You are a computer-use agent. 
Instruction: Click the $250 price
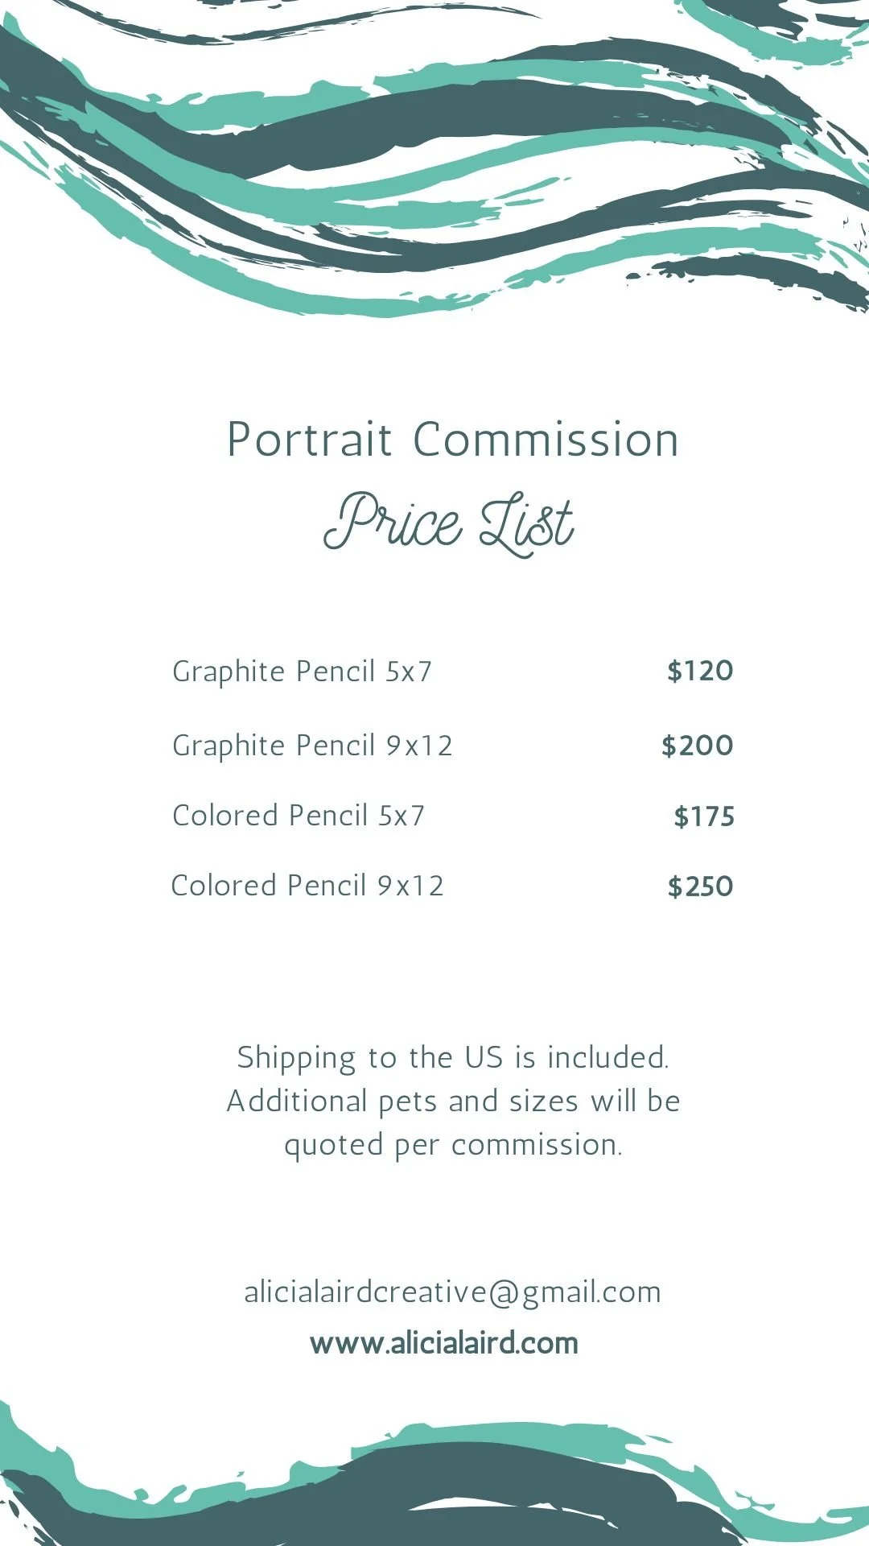tap(700, 887)
